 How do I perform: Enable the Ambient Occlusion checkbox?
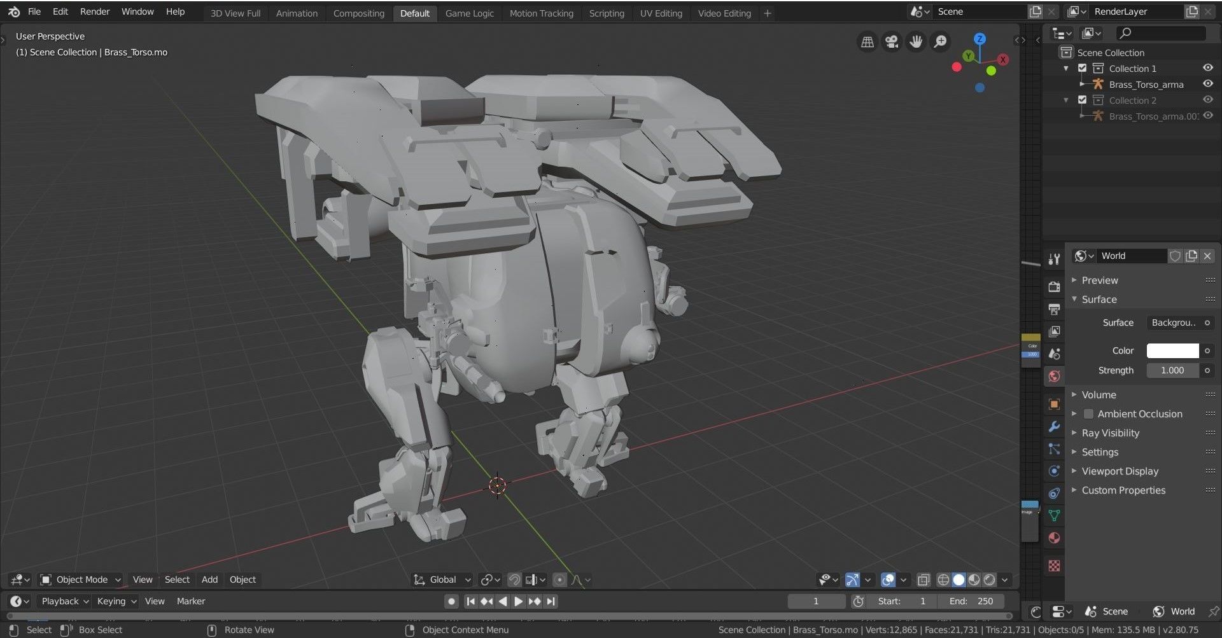pos(1088,414)
